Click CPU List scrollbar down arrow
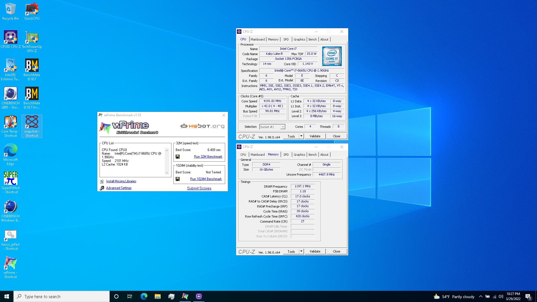This screenshot has height=302, width=537. [x=167, y=173]
